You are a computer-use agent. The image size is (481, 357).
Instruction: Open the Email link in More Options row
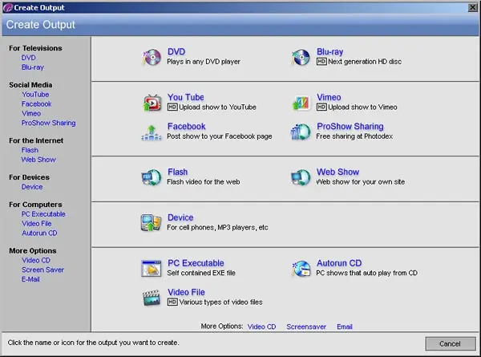(x=345, y=327)
